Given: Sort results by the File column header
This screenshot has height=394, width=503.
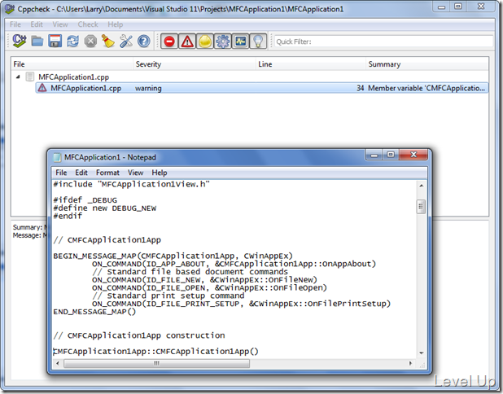Looking at the screenshot, I should coord(72,64).
